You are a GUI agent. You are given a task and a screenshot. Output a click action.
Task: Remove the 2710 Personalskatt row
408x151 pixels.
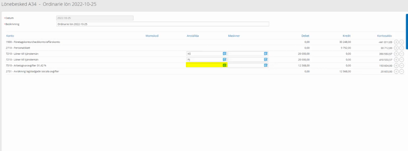(x=401, y=48)
